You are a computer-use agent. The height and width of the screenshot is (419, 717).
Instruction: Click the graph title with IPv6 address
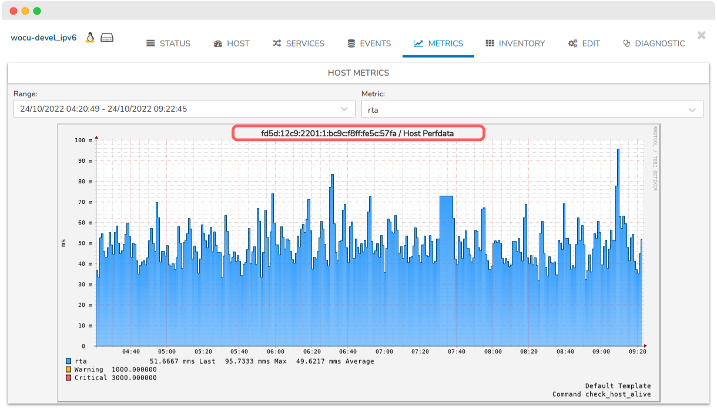[358, 133]
